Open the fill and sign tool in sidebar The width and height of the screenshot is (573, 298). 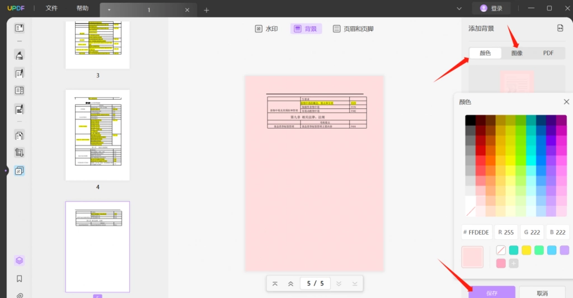pyautogui.click(x=20, y=109)
